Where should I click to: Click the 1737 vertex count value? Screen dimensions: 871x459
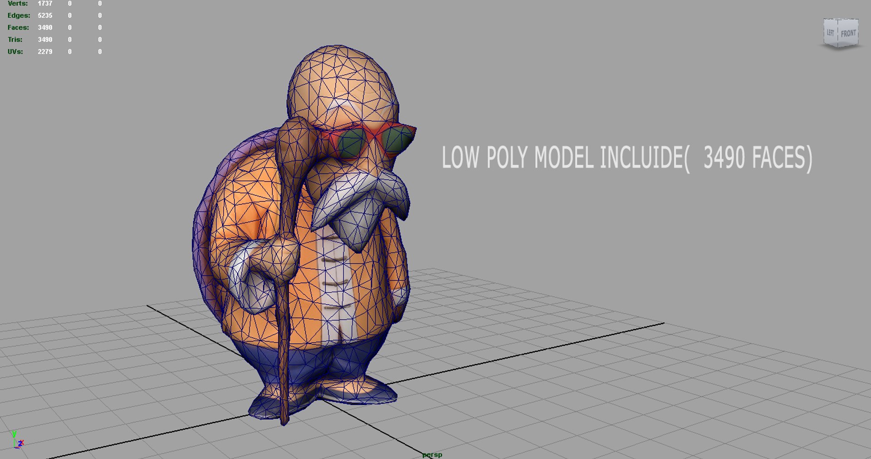(x=45, y=3)
